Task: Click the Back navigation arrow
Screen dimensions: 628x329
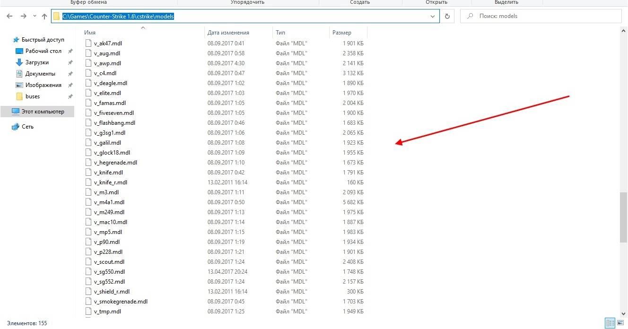Action: [9, 16]
